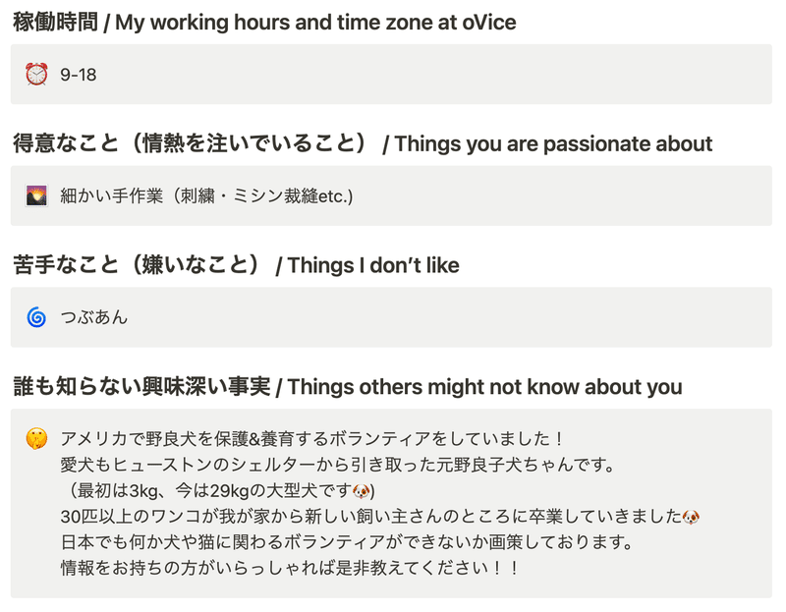Screen dimensions: 786x612
Task: Click the line starting 日本でも何か犬や猫
Action: click(347, 542)
